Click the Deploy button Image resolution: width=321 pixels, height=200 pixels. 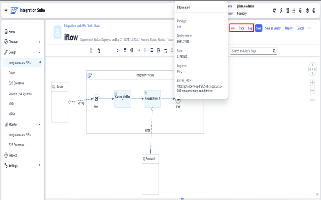[289, 28]
